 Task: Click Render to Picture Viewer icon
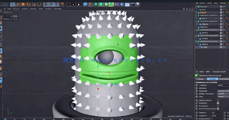(73, 4)
